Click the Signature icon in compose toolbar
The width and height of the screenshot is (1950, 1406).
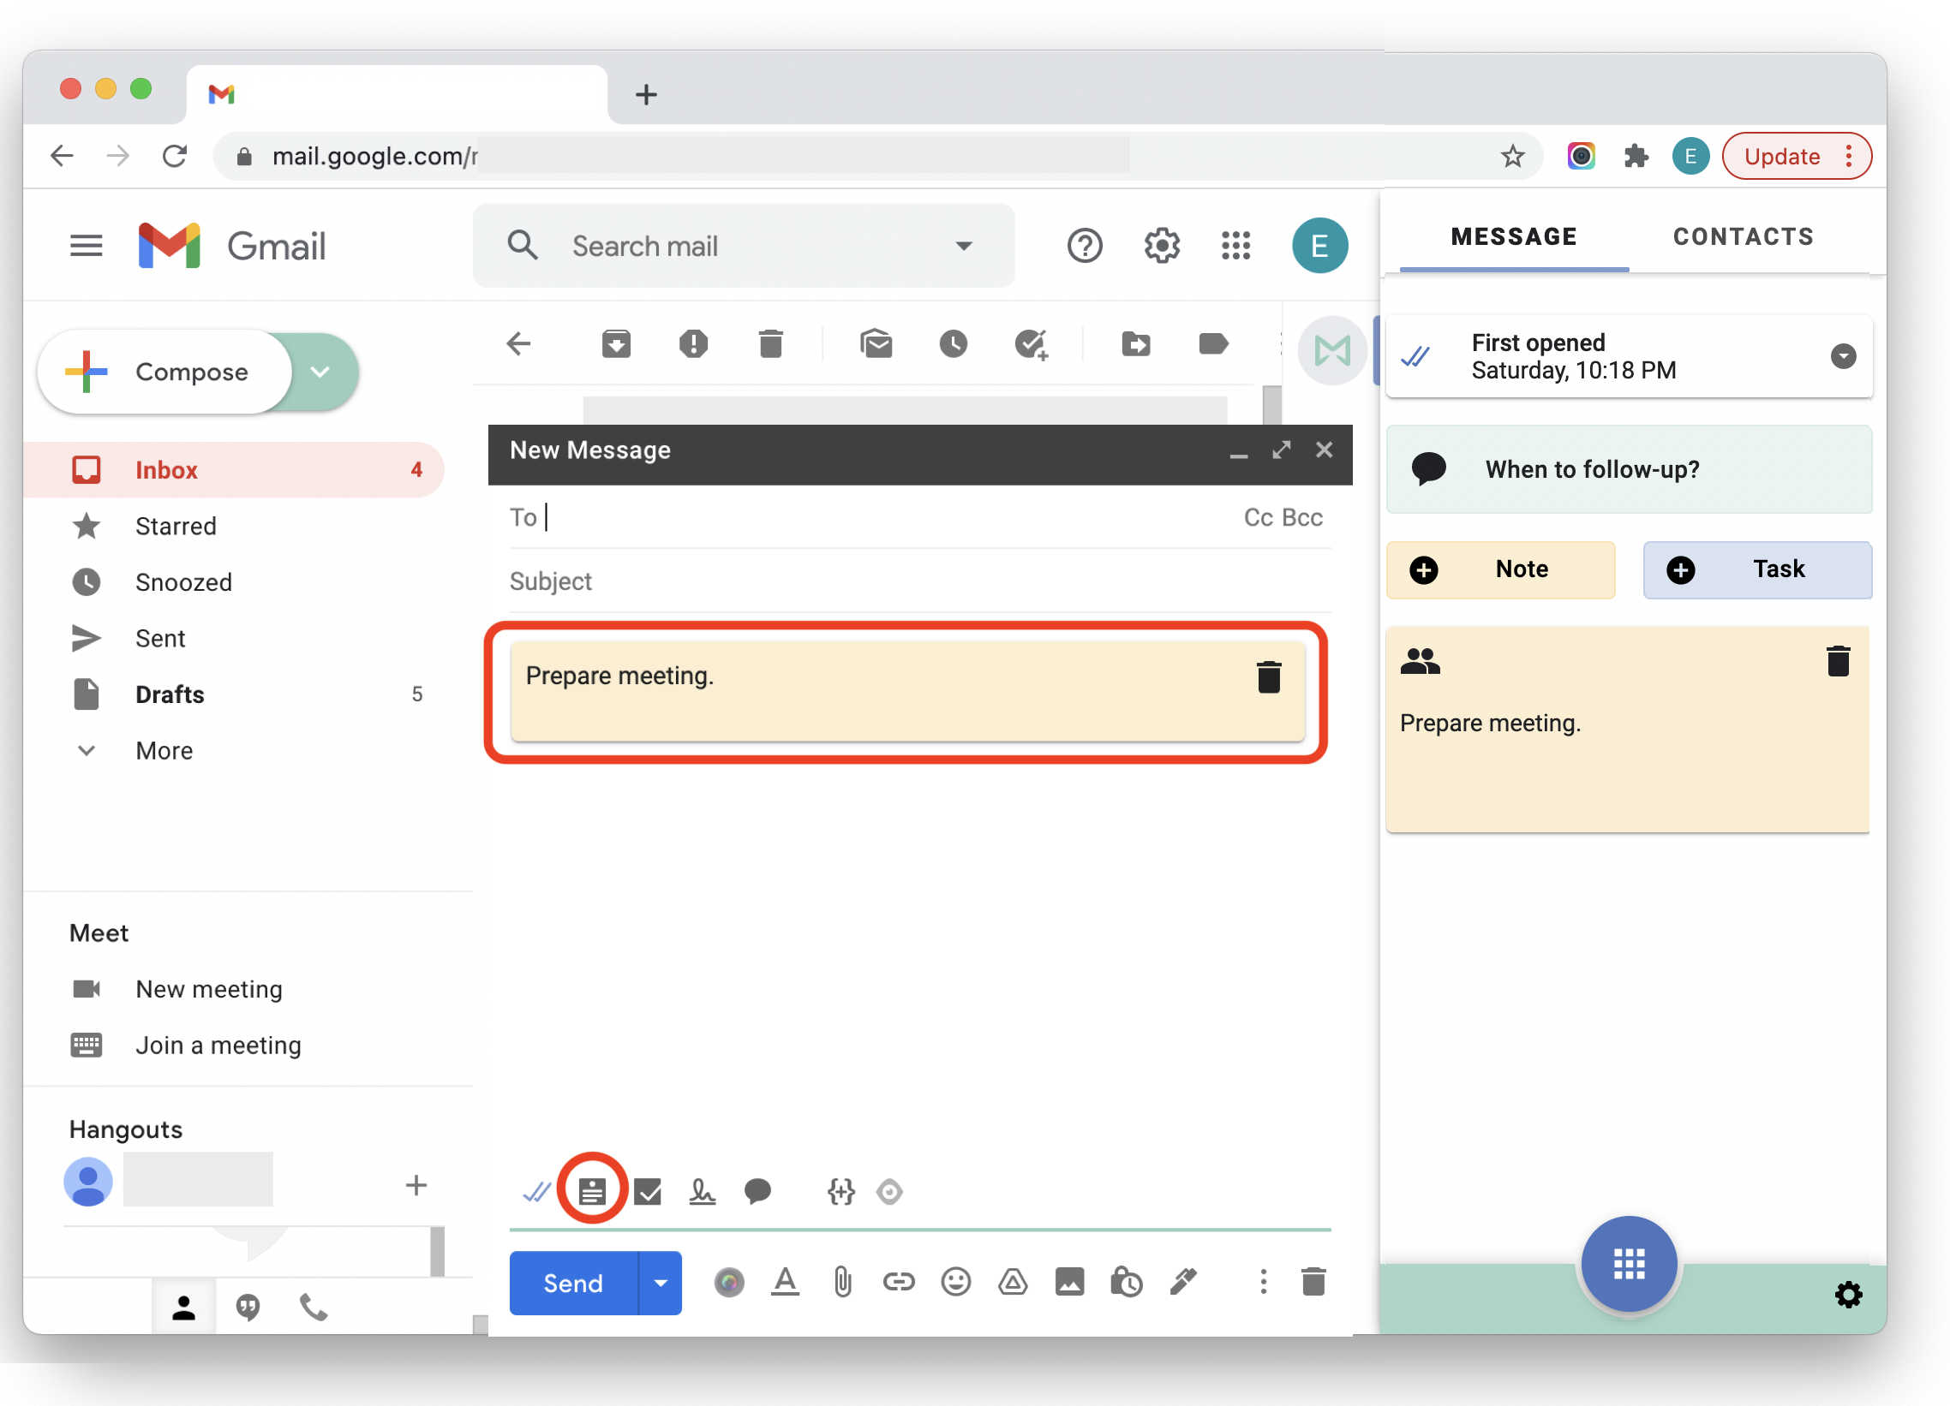(x=701, y=1193)
